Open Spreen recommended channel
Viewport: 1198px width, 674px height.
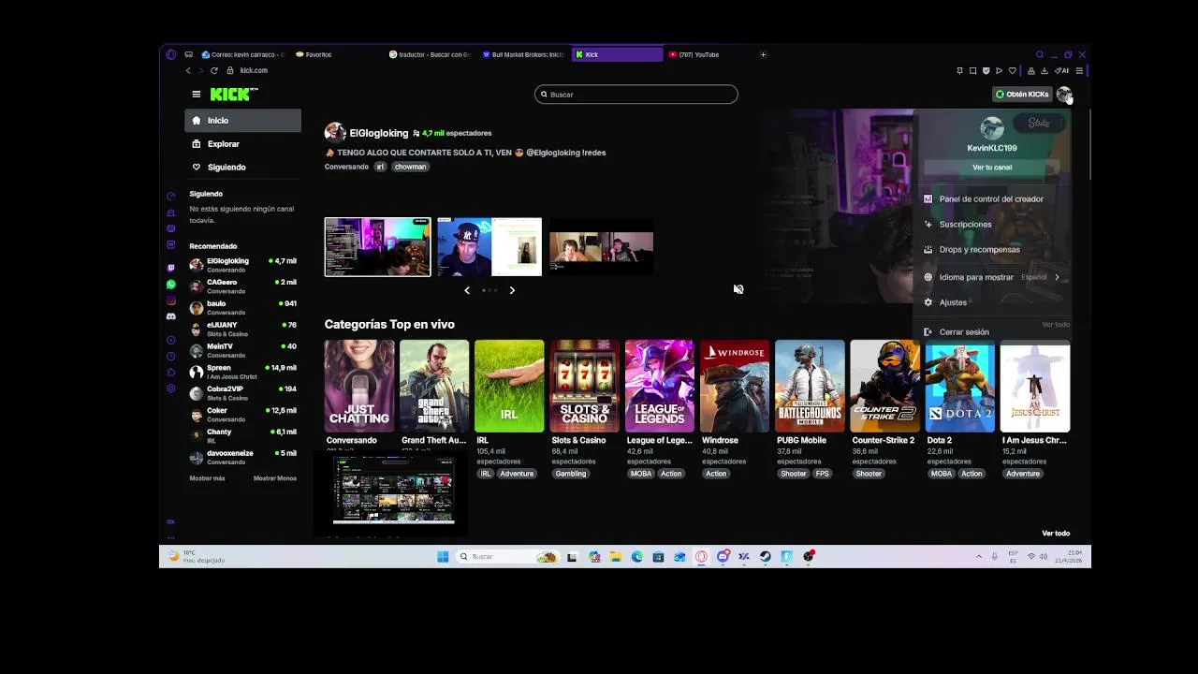point(242,372)
